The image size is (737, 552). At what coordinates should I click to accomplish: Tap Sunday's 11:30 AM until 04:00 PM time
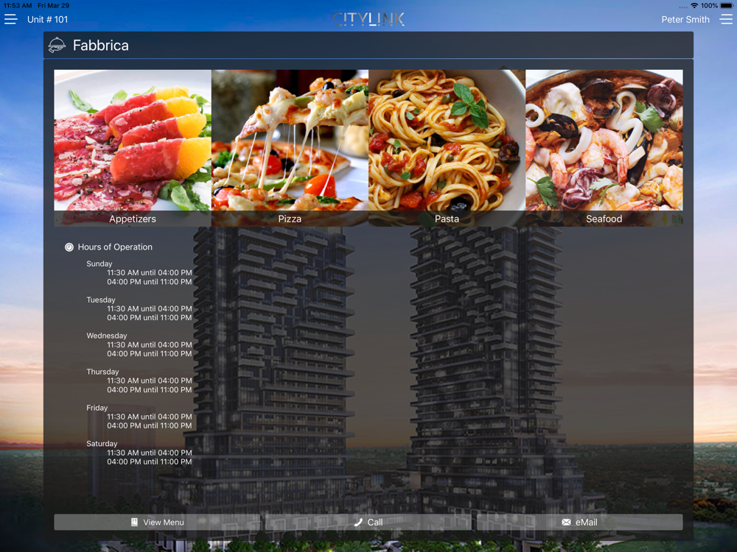(x=150, y=273)
